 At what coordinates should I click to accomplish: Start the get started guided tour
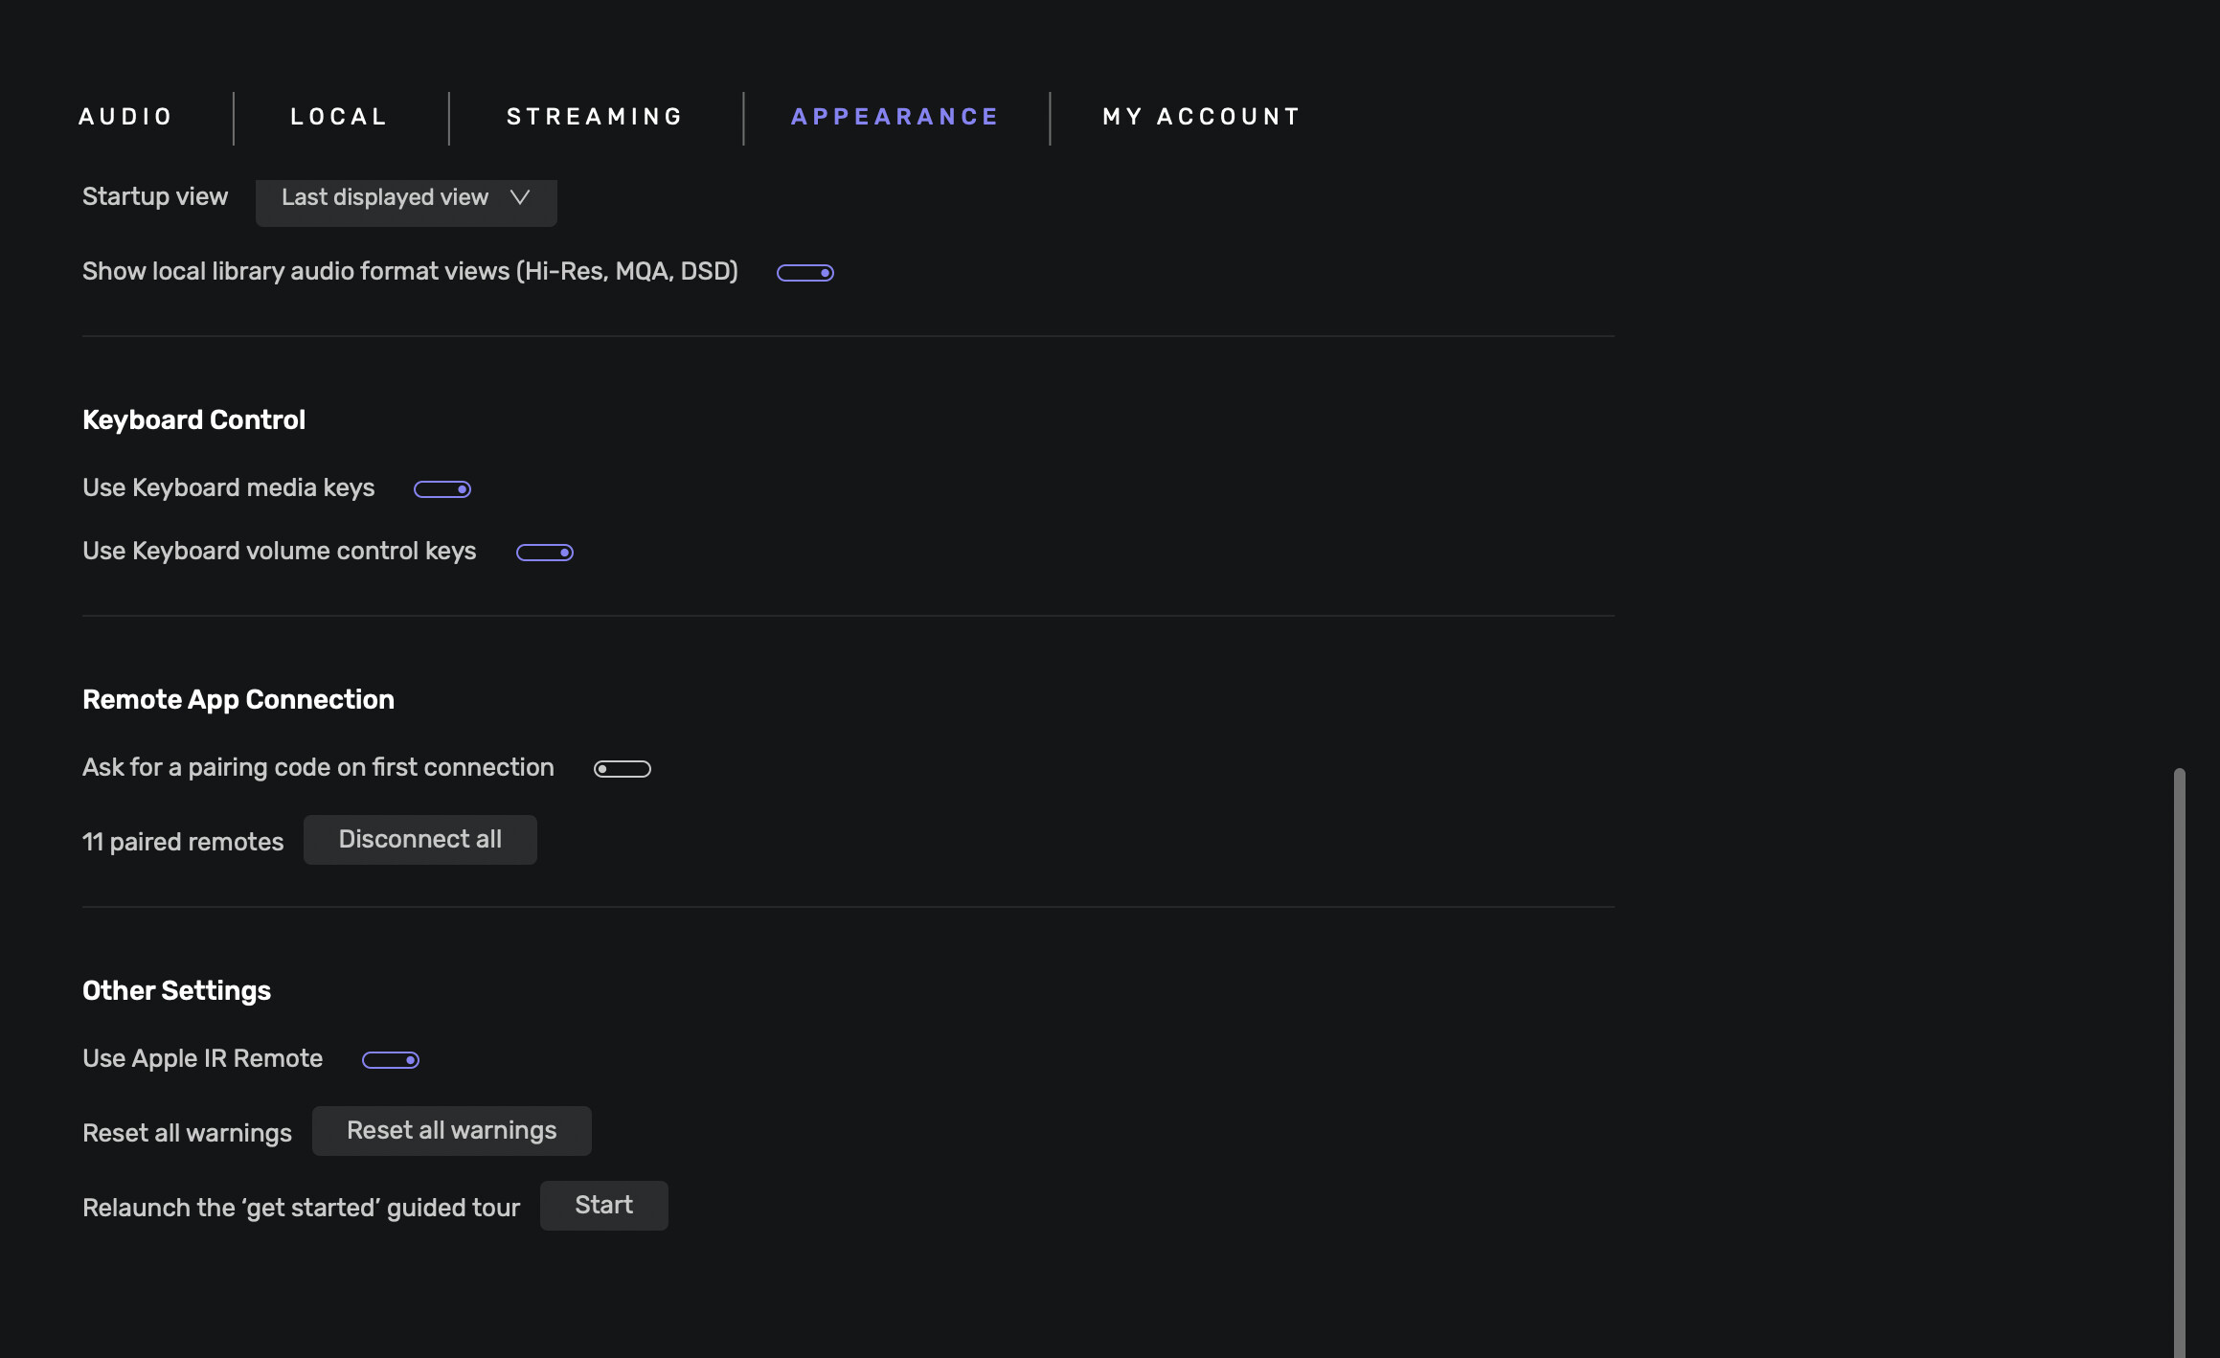click(x=603, y=1206)
